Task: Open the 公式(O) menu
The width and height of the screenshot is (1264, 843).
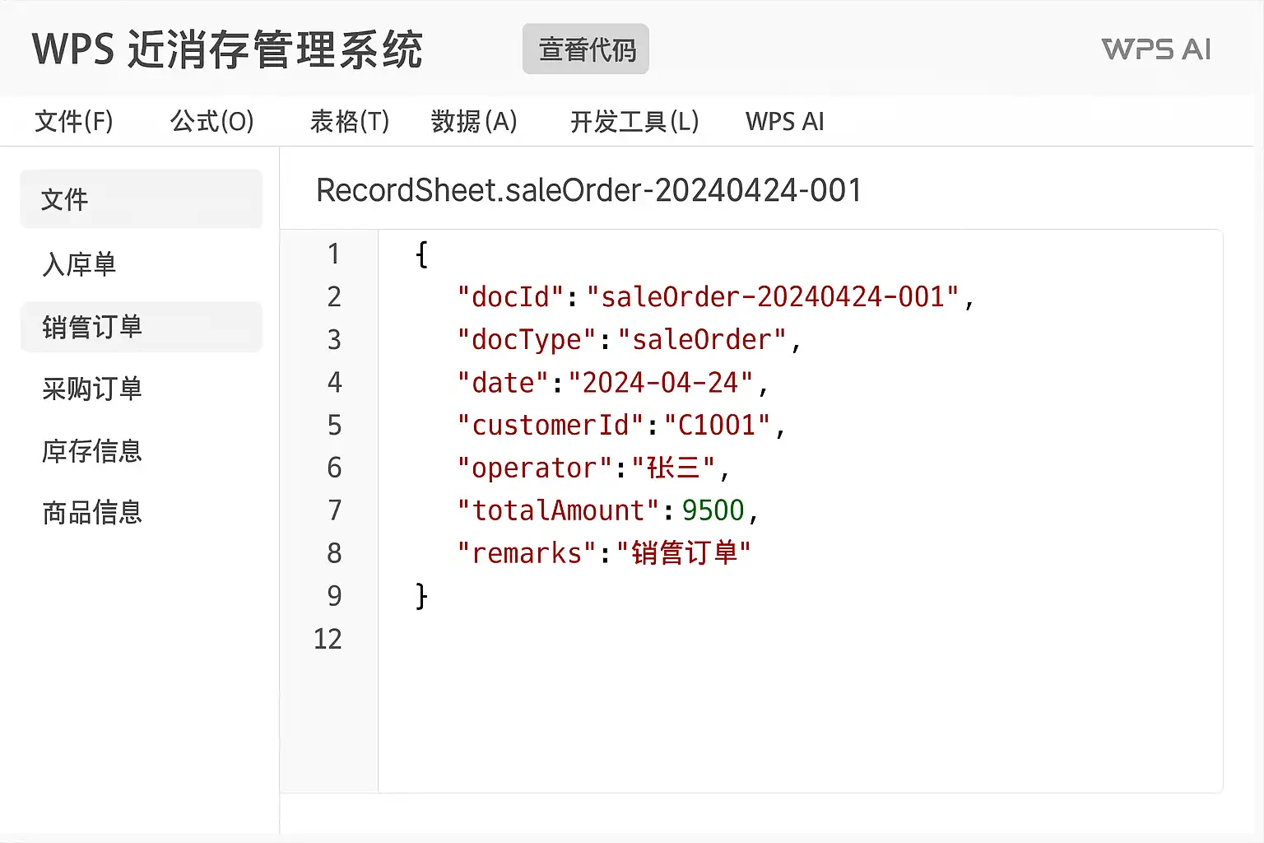Action: [211, 122]
